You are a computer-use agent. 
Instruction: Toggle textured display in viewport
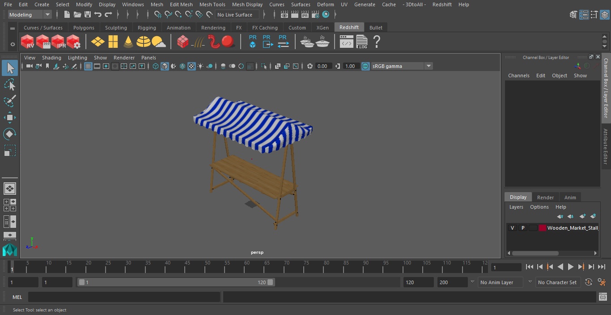191,66
